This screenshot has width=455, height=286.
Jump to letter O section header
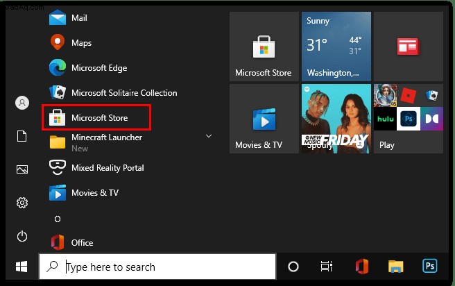[58, 219]
